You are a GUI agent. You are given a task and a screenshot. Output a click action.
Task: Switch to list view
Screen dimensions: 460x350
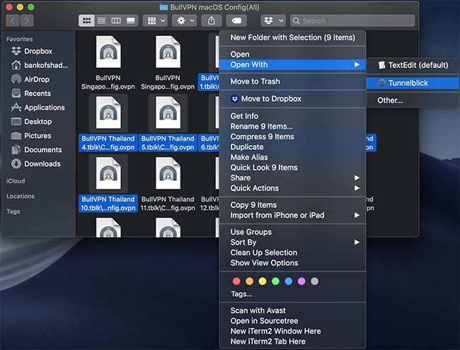[x=101, y=21]
